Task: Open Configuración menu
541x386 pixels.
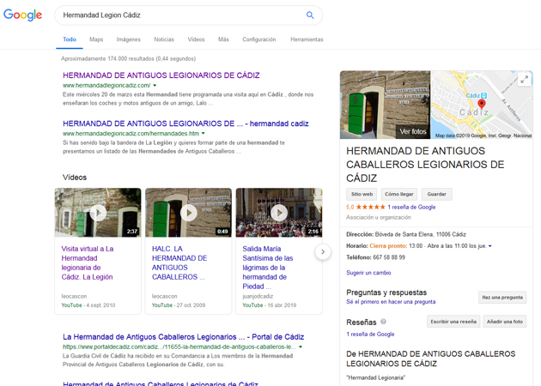Action: click(259, 39)
